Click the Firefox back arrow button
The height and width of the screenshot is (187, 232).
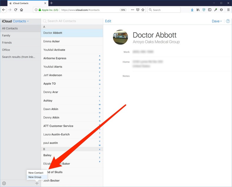point(4,10)
